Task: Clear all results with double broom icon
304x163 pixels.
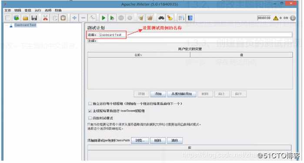Action: point(150,18)
